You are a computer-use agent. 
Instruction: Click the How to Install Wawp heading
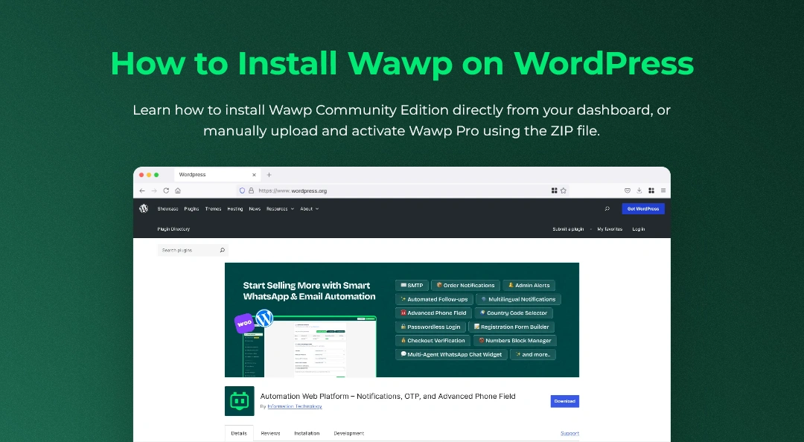[402, 63]
